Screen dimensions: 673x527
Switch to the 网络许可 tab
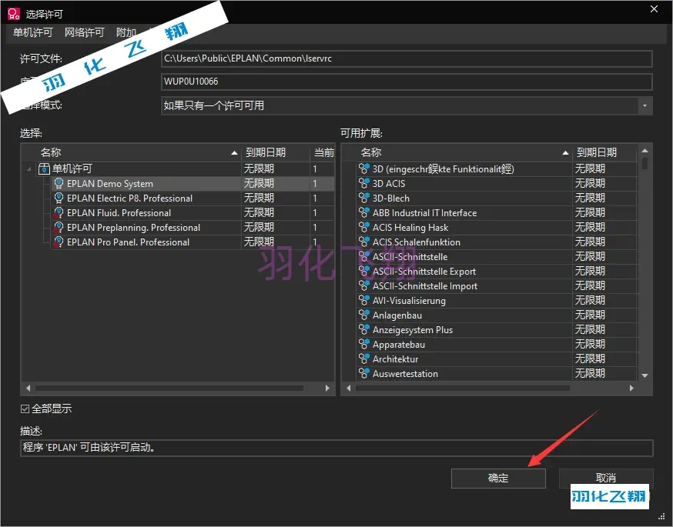(84, 32)
